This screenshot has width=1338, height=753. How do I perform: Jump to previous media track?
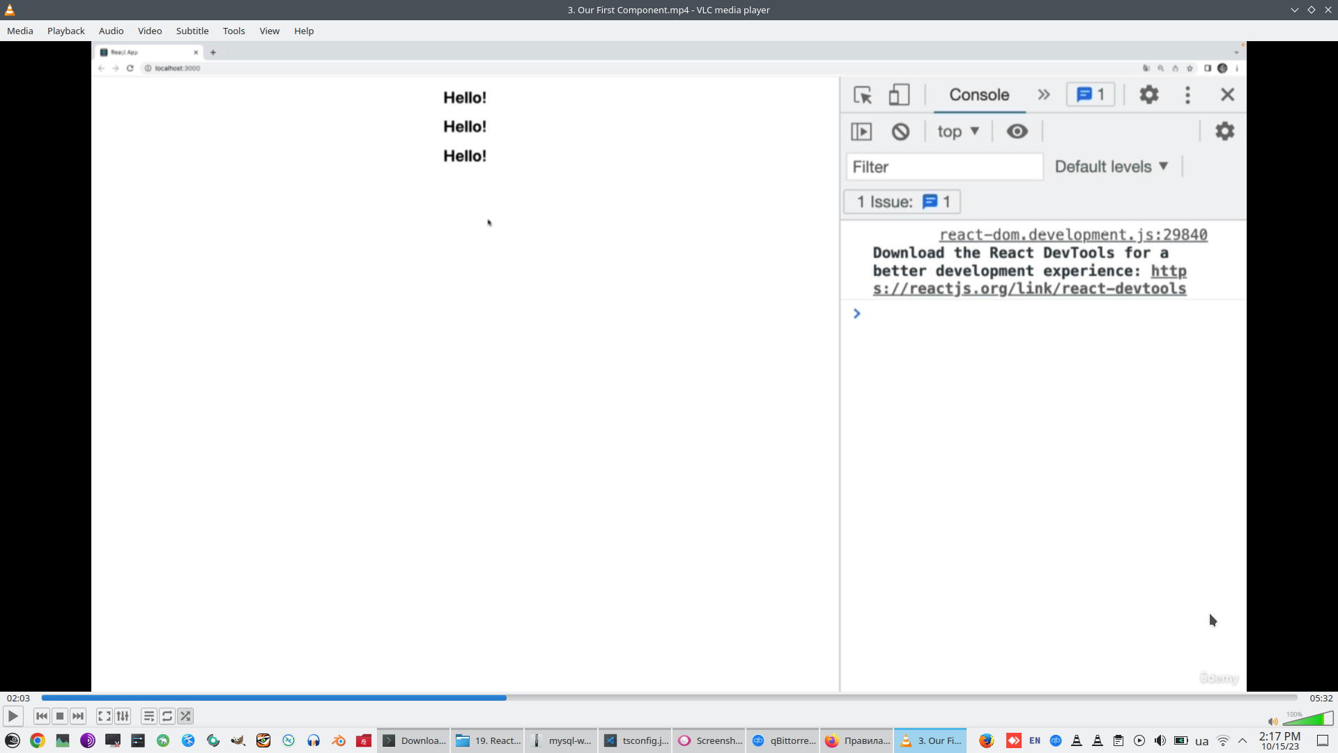42,716
